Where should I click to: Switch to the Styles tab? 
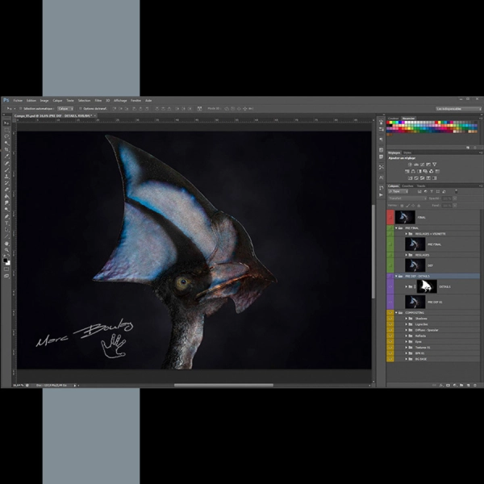[x=407, y=152]
